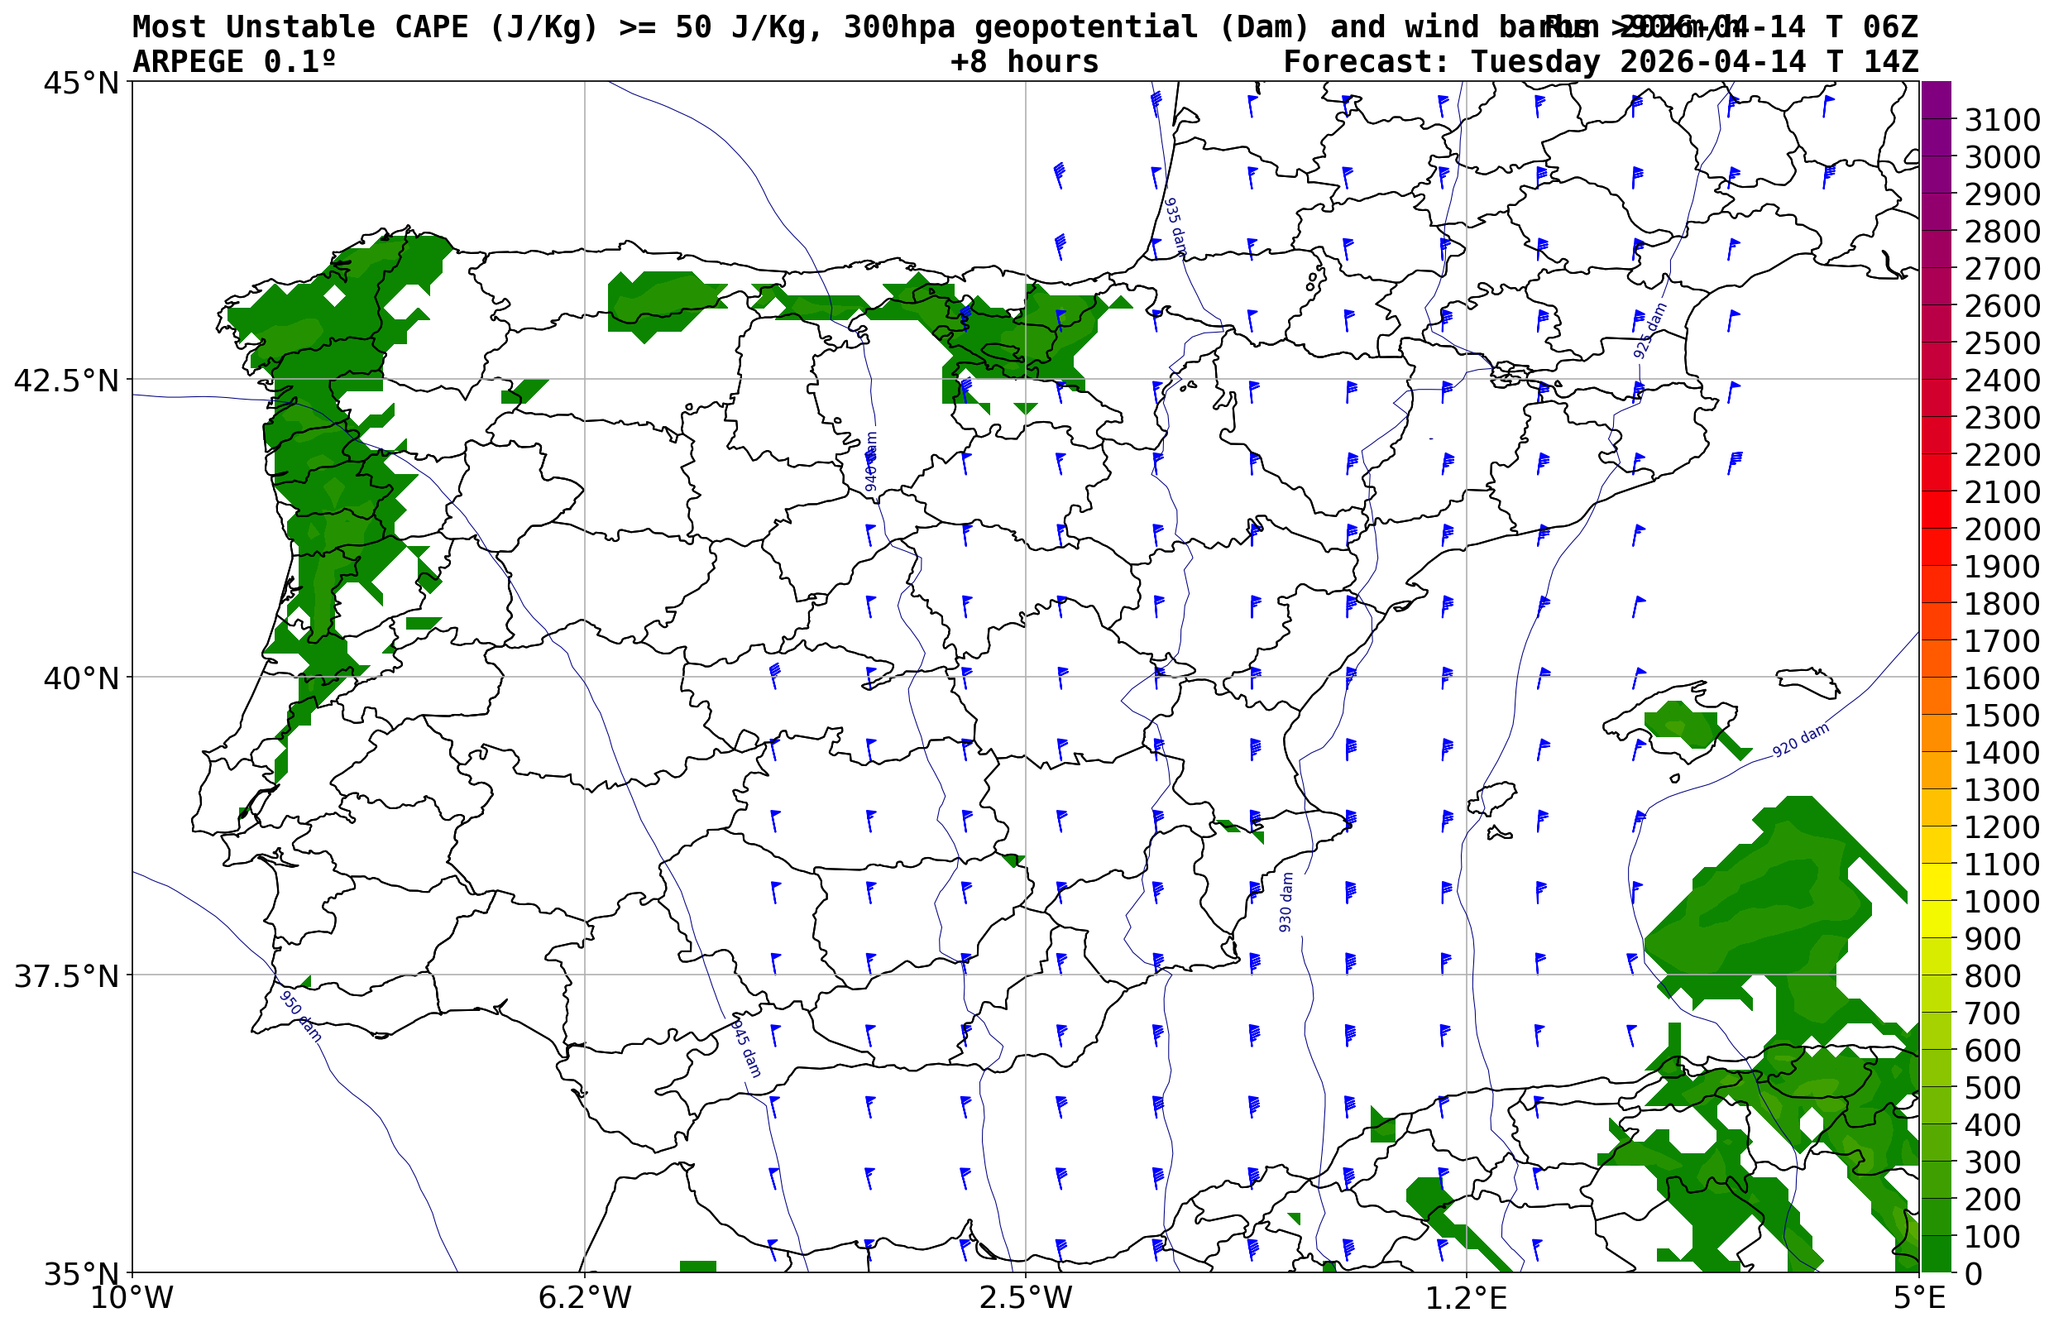The width and height of the screenshot is (2054, 1327).
Task: Click the 1.2°E longitude axis label
Action: tap(1466, 1298)
